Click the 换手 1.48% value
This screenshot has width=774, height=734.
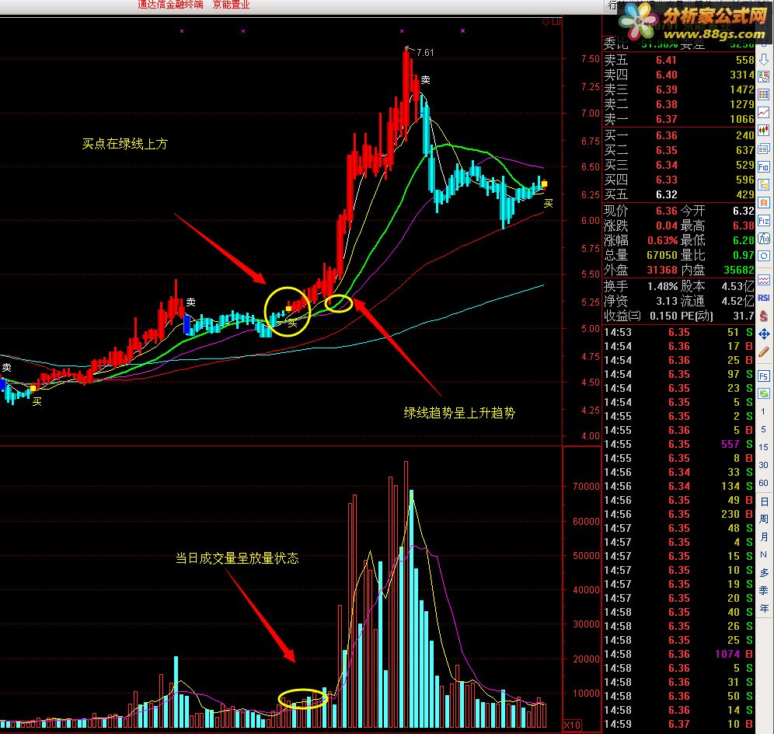point(662,286)
